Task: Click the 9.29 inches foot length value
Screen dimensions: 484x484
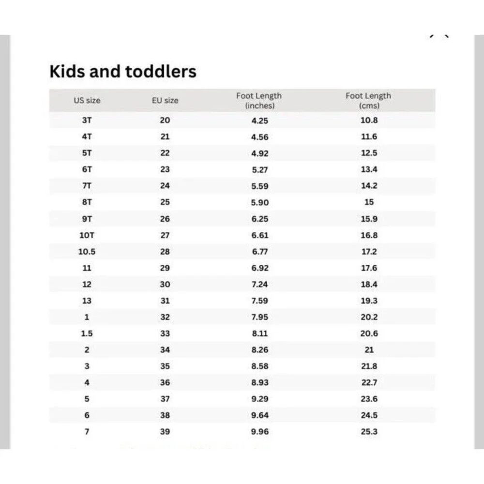Action: [260, 399]
